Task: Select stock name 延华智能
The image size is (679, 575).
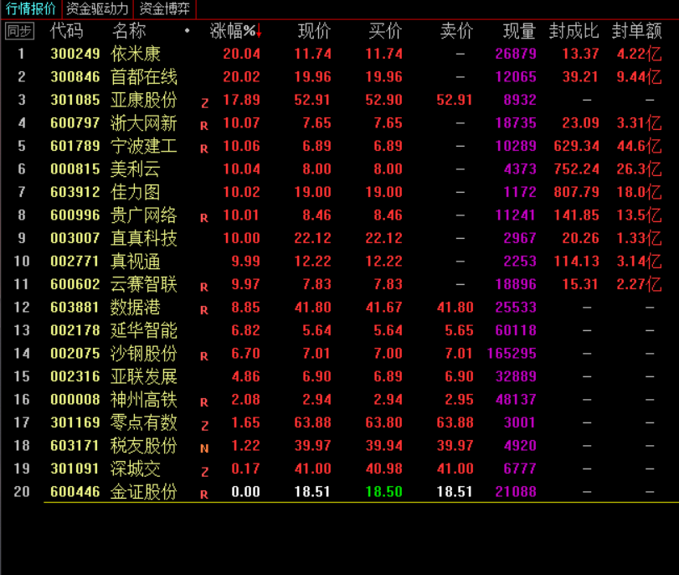Action: coord(144,330)
